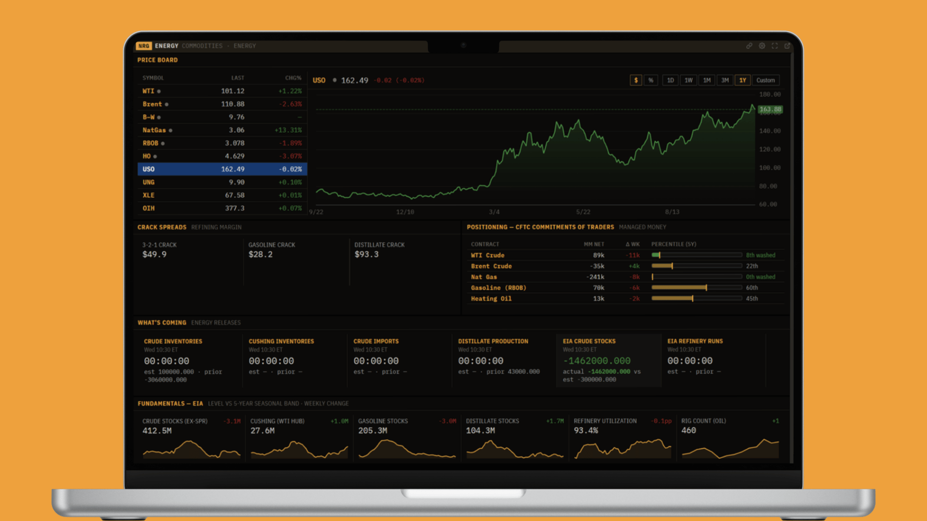Click the Rig Count (Oil) sparkline

730,449
